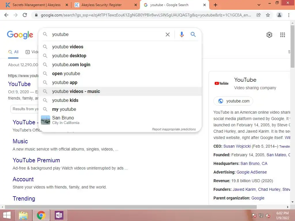
Task: View site info via padlock icon
Action: [36, 15]
